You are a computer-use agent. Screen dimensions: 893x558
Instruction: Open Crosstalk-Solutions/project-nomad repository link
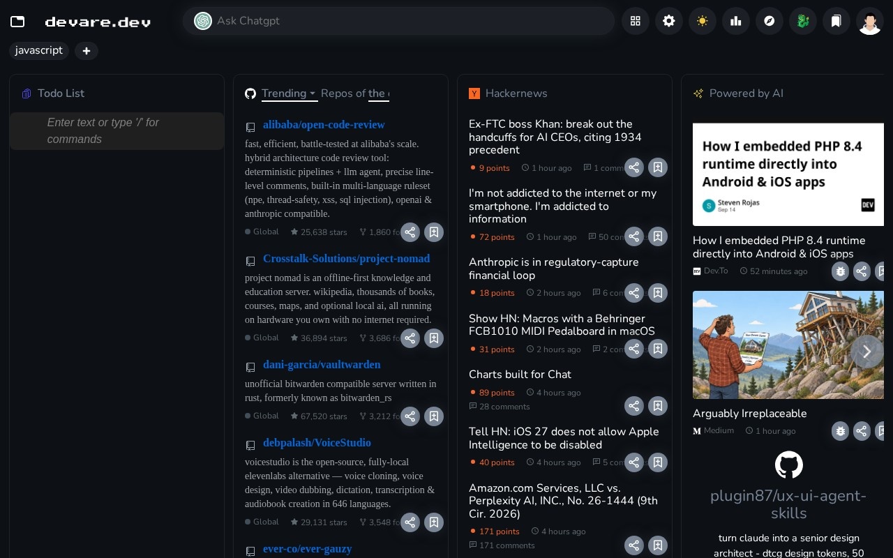point(346,259)
